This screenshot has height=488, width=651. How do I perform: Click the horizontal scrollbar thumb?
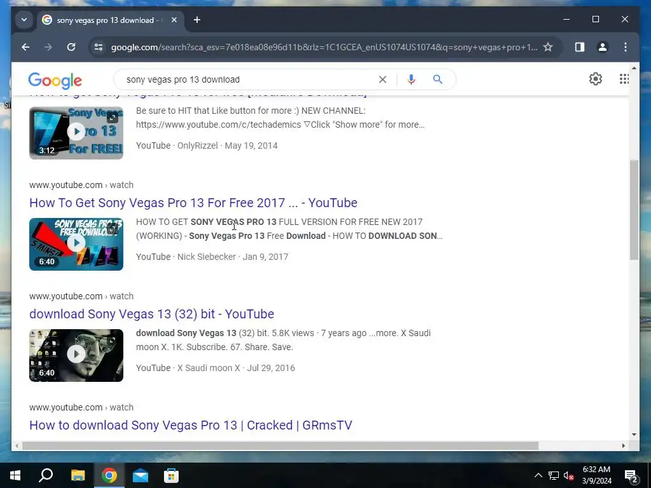click(x=280, y=445)
